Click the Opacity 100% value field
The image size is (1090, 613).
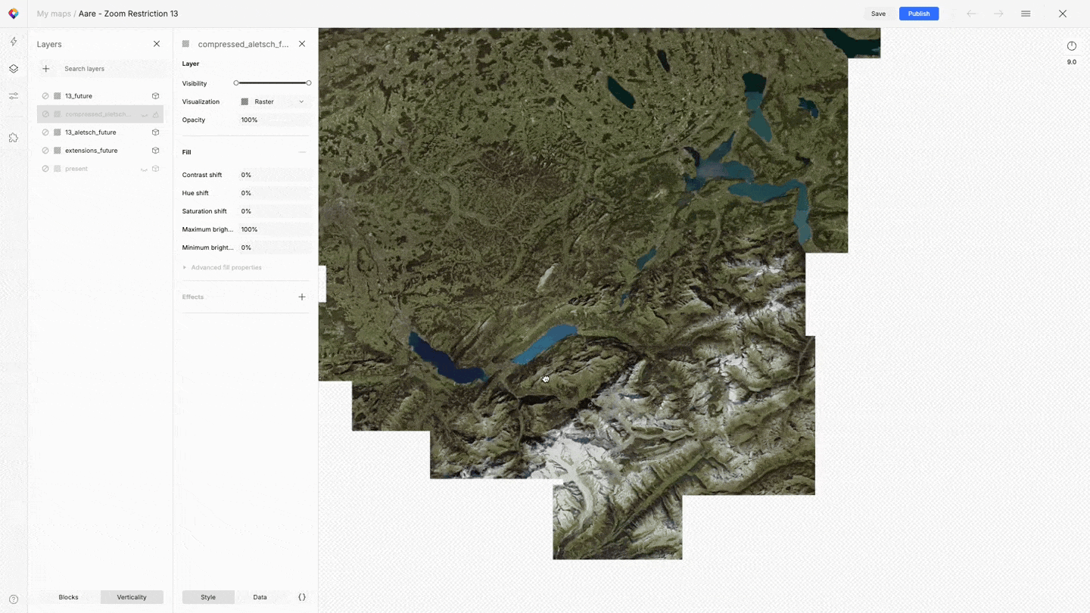click(x=275, y=120)
